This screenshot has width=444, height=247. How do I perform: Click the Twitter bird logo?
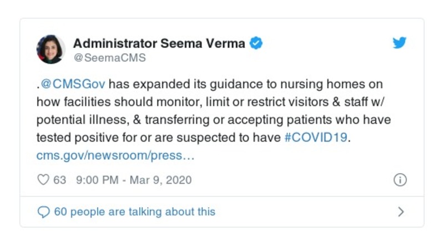pos(399,43)
